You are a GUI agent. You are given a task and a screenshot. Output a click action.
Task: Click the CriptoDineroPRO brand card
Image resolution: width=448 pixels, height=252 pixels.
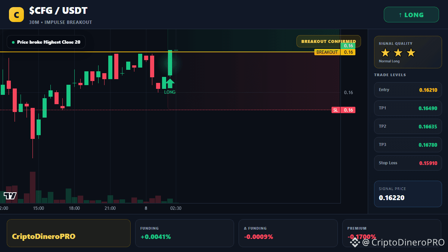coord(69,233)
